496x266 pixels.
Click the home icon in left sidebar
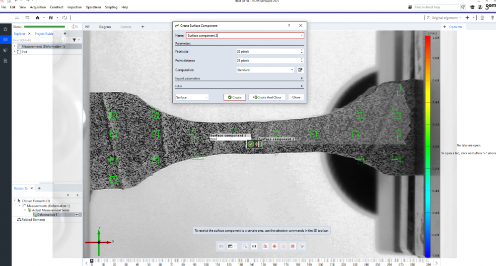point(5,29)
